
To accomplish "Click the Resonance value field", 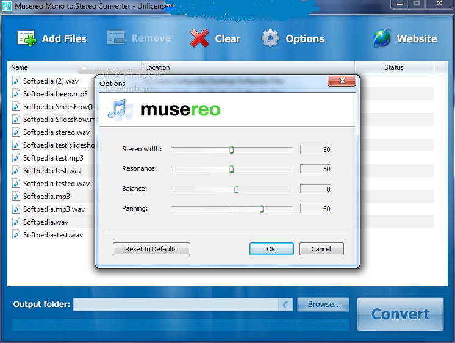I will 315,169.
